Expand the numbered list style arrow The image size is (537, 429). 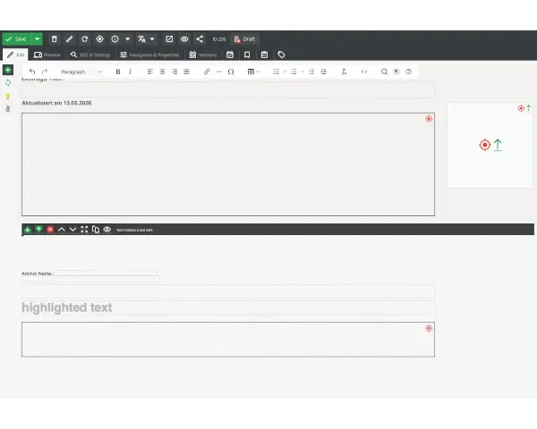click(x=303, y=71)
